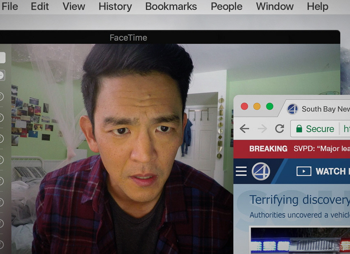350x254 pixels.
Task: Reload the South Bay News page
Action: (279, 128)
